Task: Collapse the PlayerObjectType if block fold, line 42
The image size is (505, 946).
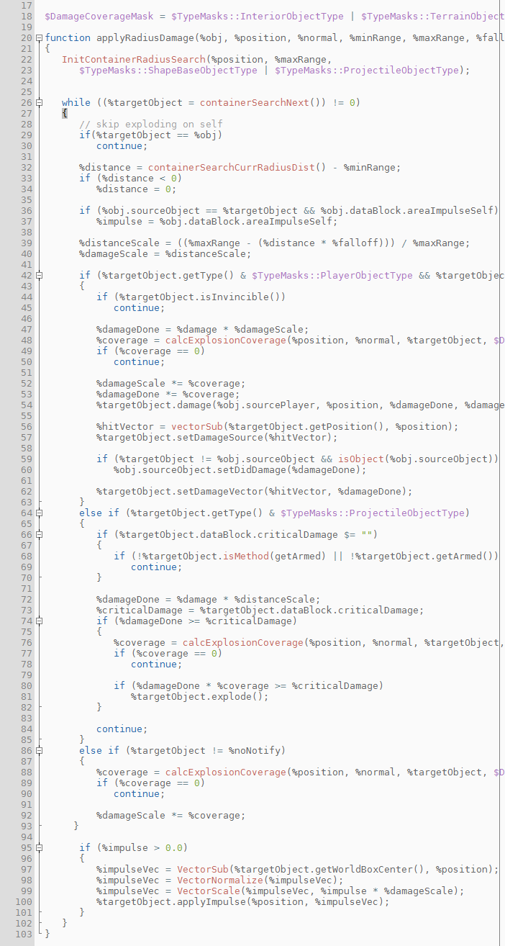Action: pyautogui.click(x=39, y=275)
